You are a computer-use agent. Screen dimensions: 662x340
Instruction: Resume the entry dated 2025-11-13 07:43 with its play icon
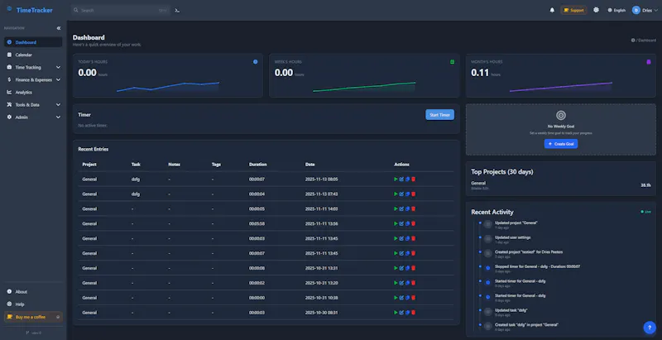396,194
